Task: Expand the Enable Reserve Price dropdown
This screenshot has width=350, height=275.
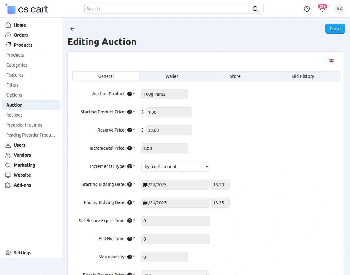Action: [175, 273]
